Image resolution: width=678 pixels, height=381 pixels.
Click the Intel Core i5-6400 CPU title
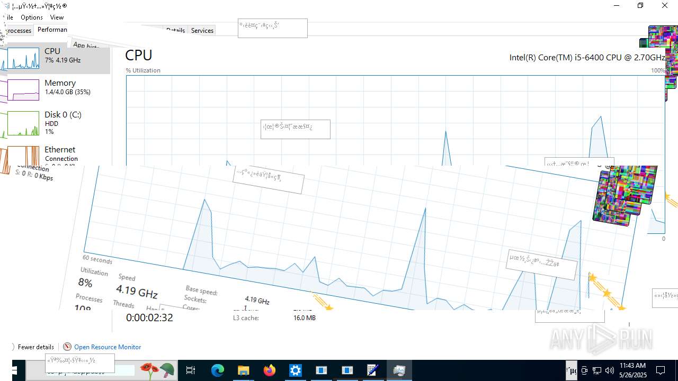click(587, 57)
